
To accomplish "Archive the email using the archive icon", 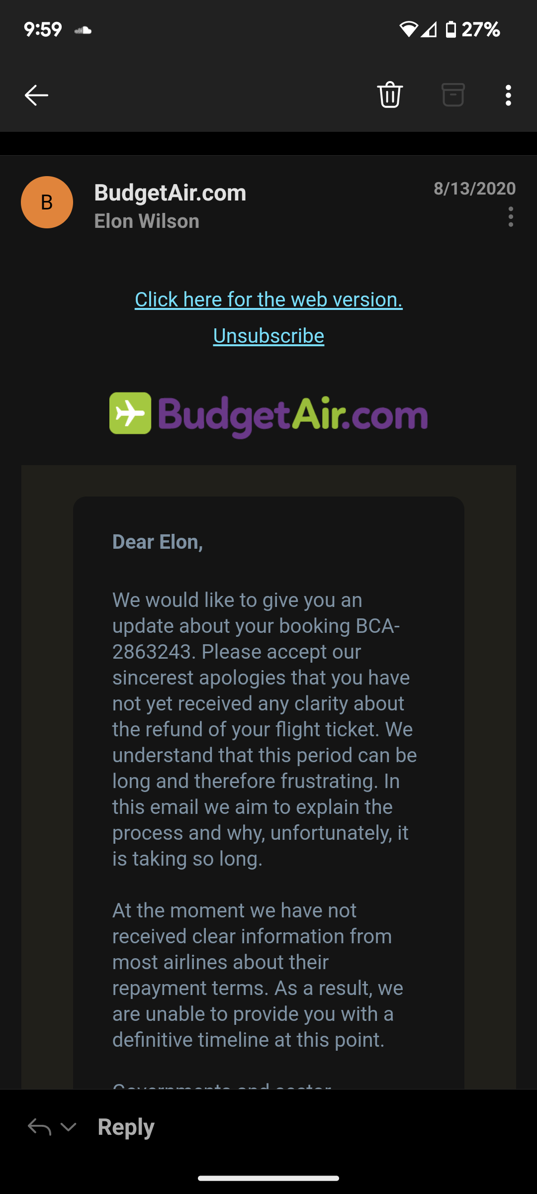I will click(453, 95).
